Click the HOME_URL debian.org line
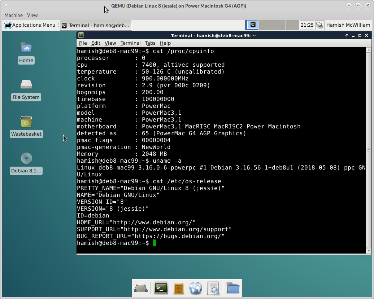374x299 pixels. pos(136,223)
